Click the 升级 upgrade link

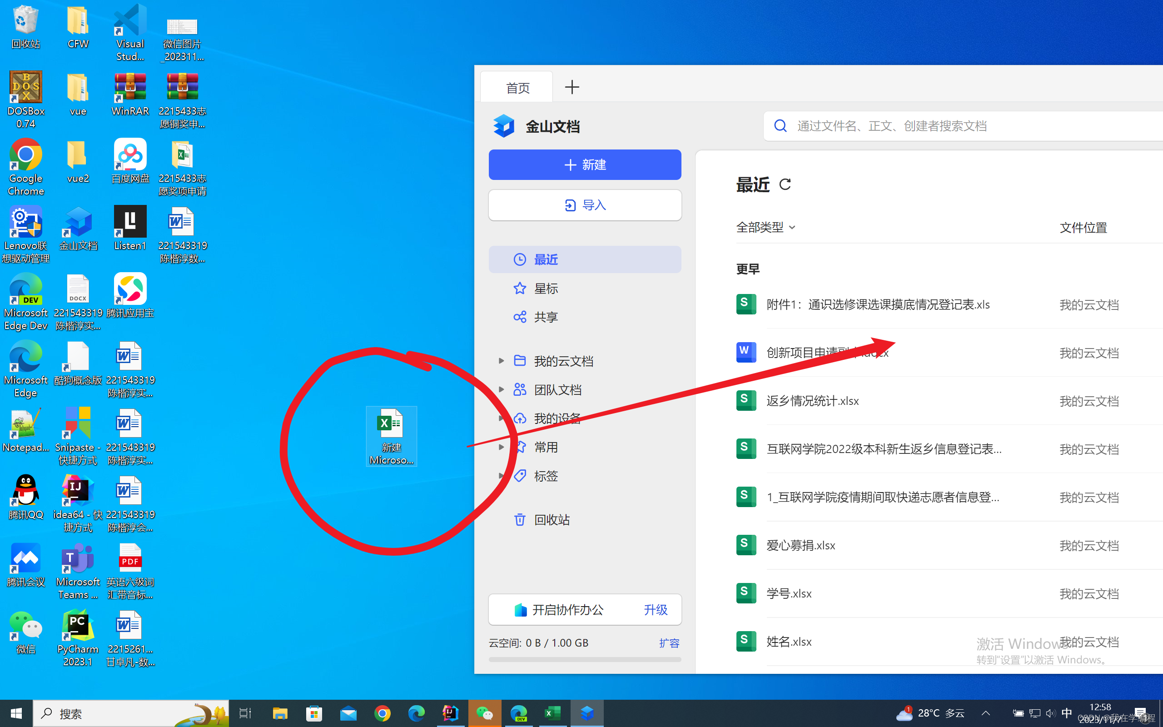click(655, 610)
